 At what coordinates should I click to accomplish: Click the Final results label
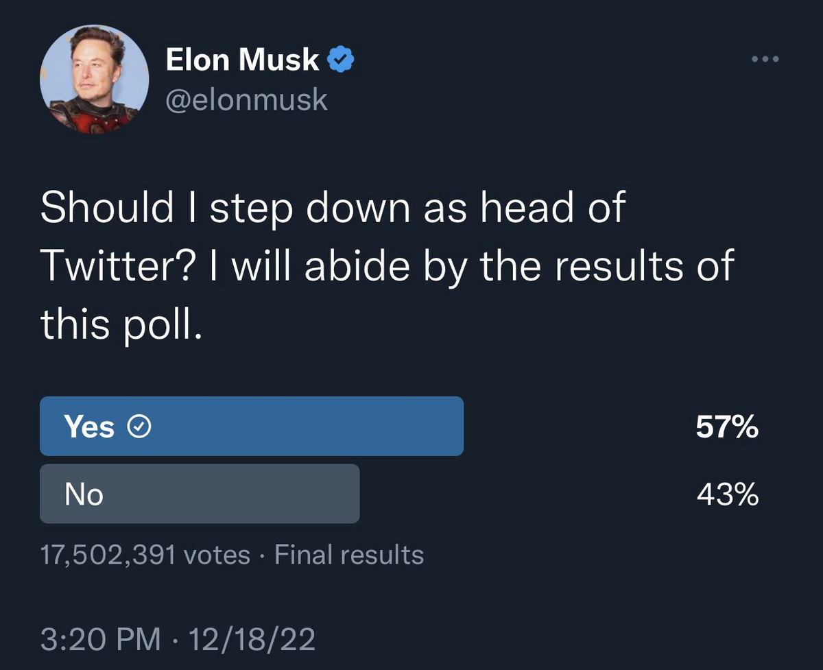(x=349, y=555)
